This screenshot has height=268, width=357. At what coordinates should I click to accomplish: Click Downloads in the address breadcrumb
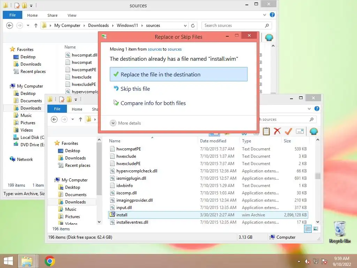(98, 25)
